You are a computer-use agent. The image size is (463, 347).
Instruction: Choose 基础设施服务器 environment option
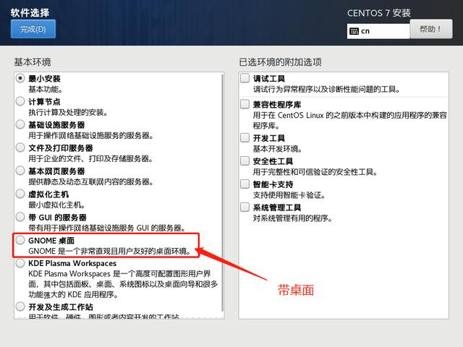[x=20, y=124]
